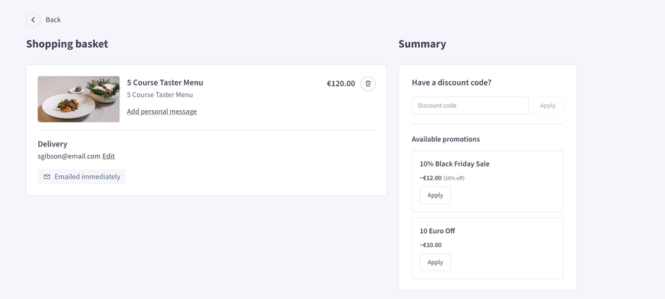Screen dimensions: 665x299
Task: Select the Emailed immediately badge
Action: (82, 177)
